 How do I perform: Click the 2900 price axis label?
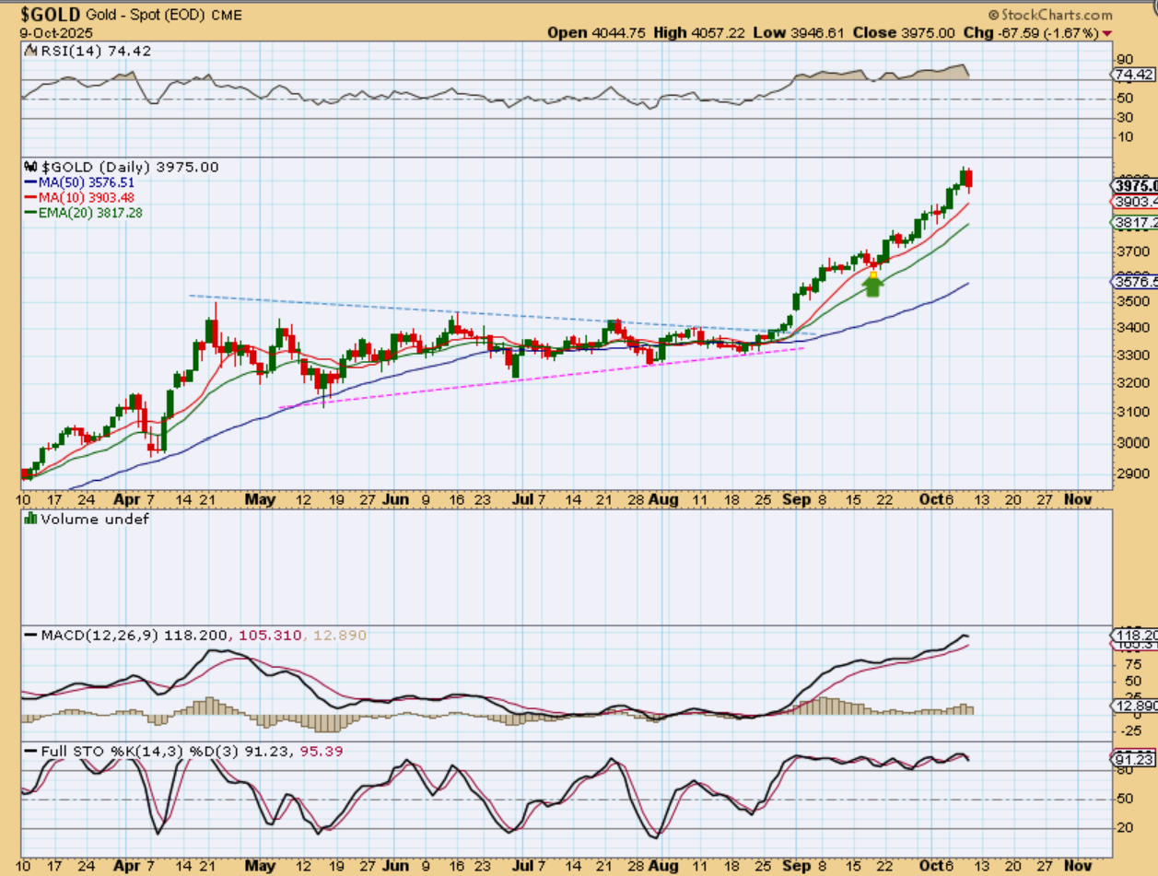(1131, 473)
